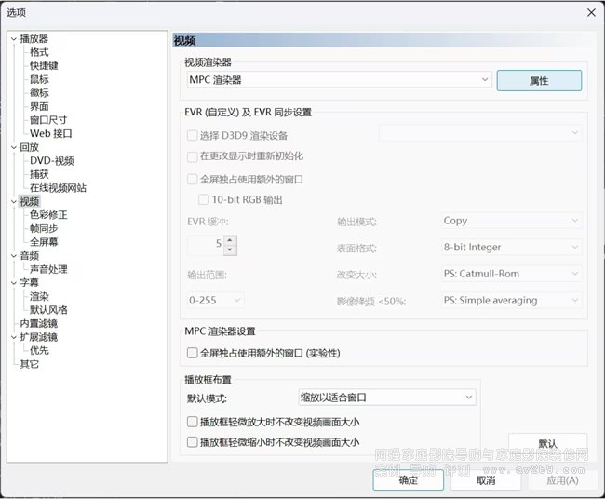Toggle 播放框轻微放大时不改变视频画面大小 checkbox
The width and height of the screenshot is (605, 499).
coord(193,422)
